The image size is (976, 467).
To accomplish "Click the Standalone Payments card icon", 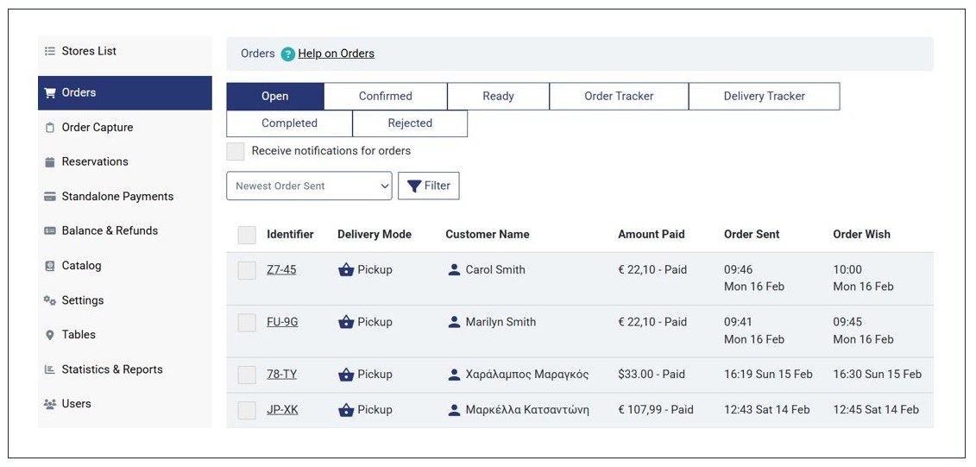I will pos(50,197).
